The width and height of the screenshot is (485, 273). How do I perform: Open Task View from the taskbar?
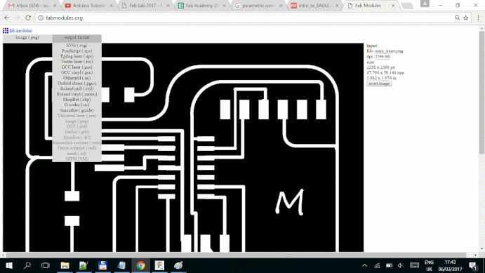coord(46,265)
